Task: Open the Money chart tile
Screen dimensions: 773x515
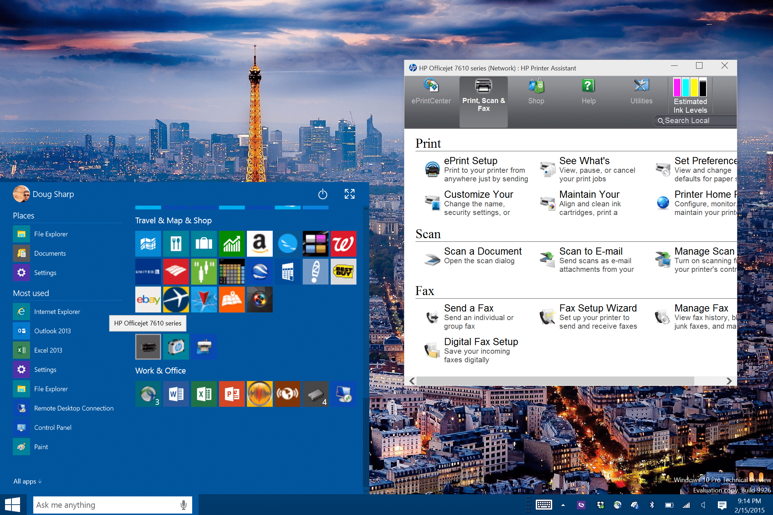Action: (232, 244)
